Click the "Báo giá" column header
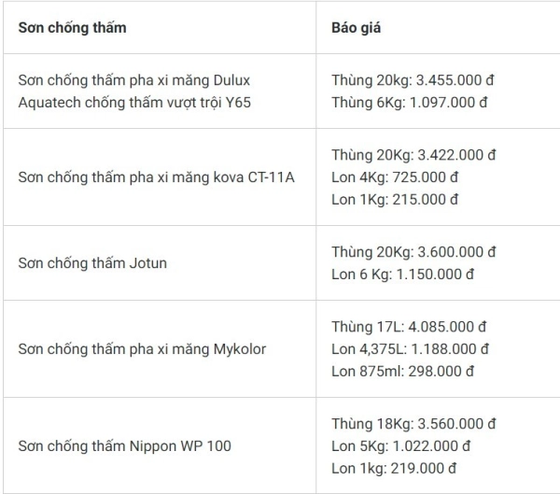This screenshot has width=560, height=494. (356, 27)
